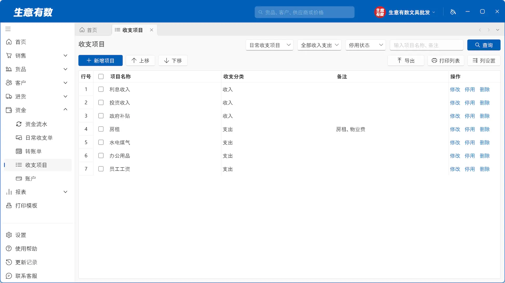Open the 停用状态 dropdown
This screenshot has height=283, width=505.
click(x=366, y=45)
